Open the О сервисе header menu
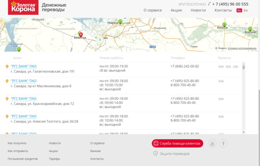Screen dimensions: 260x166 pos(152,10)
